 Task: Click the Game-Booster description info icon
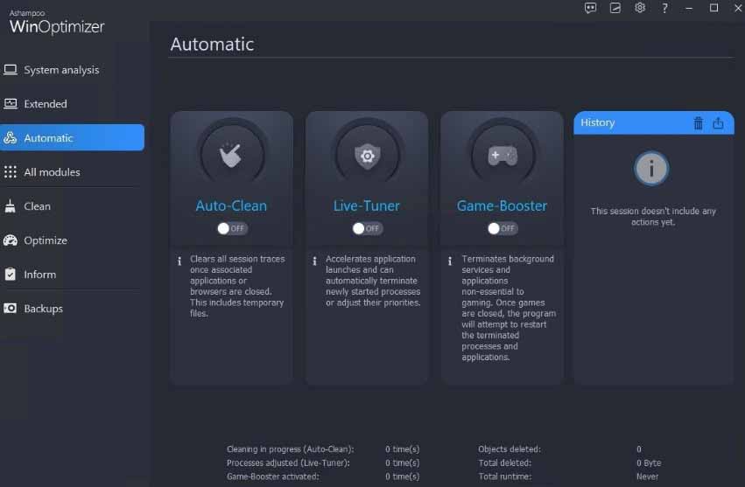450,261
